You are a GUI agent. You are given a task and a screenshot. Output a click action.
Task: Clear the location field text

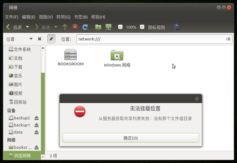pos(228,39)
